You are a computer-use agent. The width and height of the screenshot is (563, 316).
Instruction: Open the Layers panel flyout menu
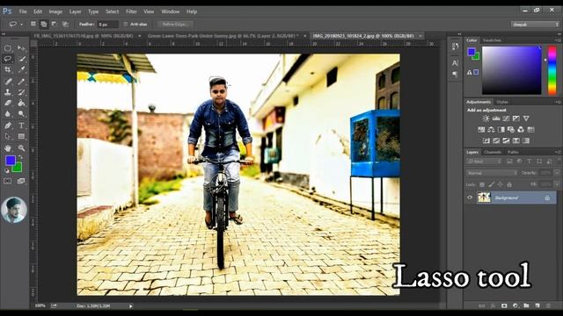[x=558, y=152]
